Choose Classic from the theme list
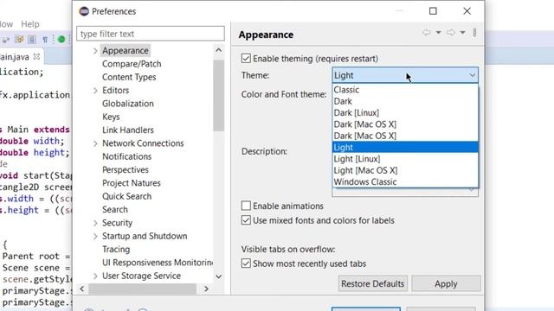Screen dimensions: 554x311 point(405,90)
